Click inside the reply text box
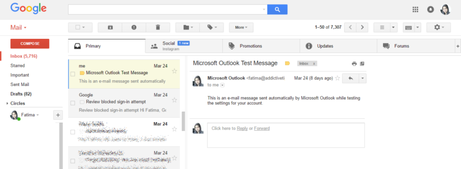This screenshot has width=461, height=169. (x=286, y=135)
